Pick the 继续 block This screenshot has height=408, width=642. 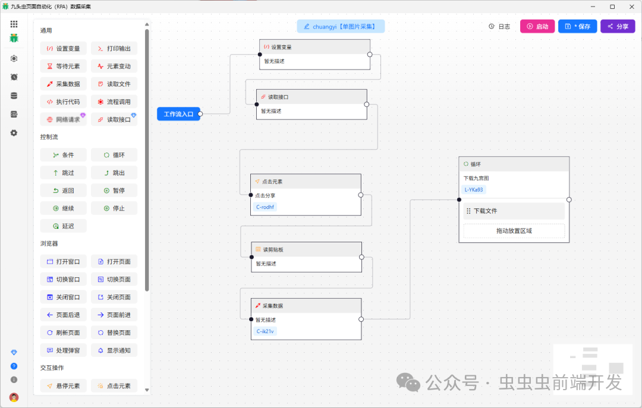64,208
